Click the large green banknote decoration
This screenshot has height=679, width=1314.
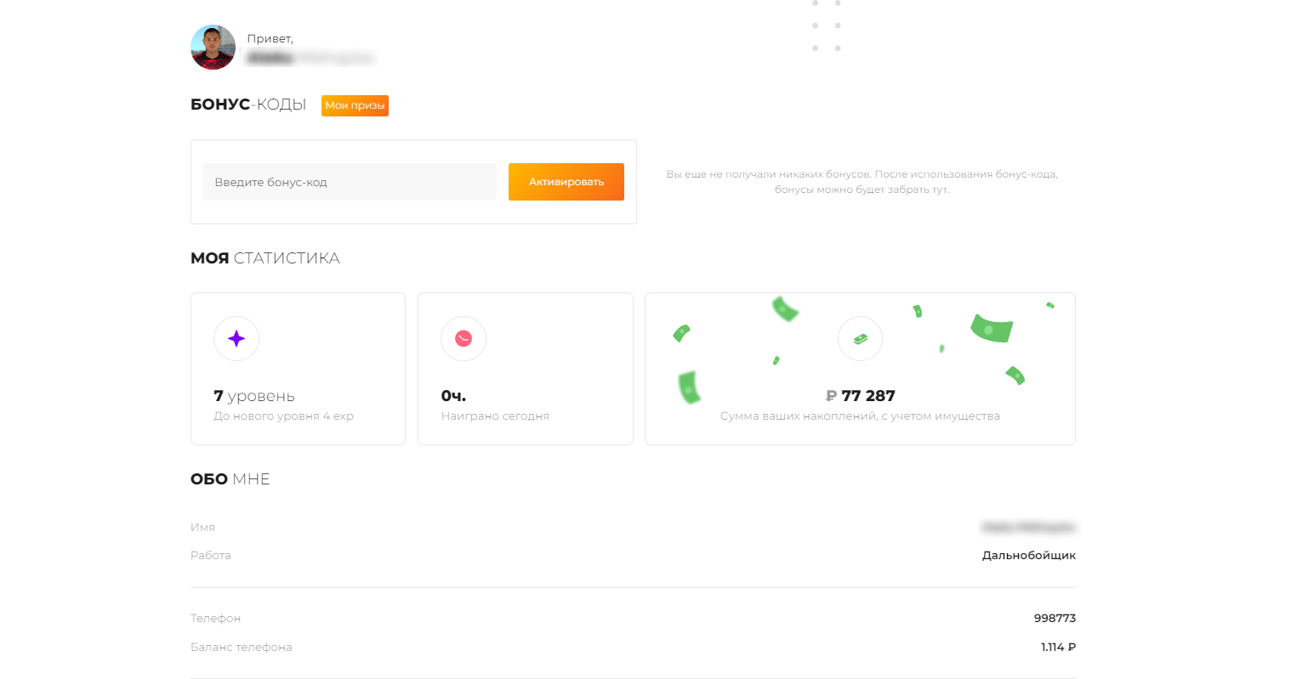[x=992, y=327]
